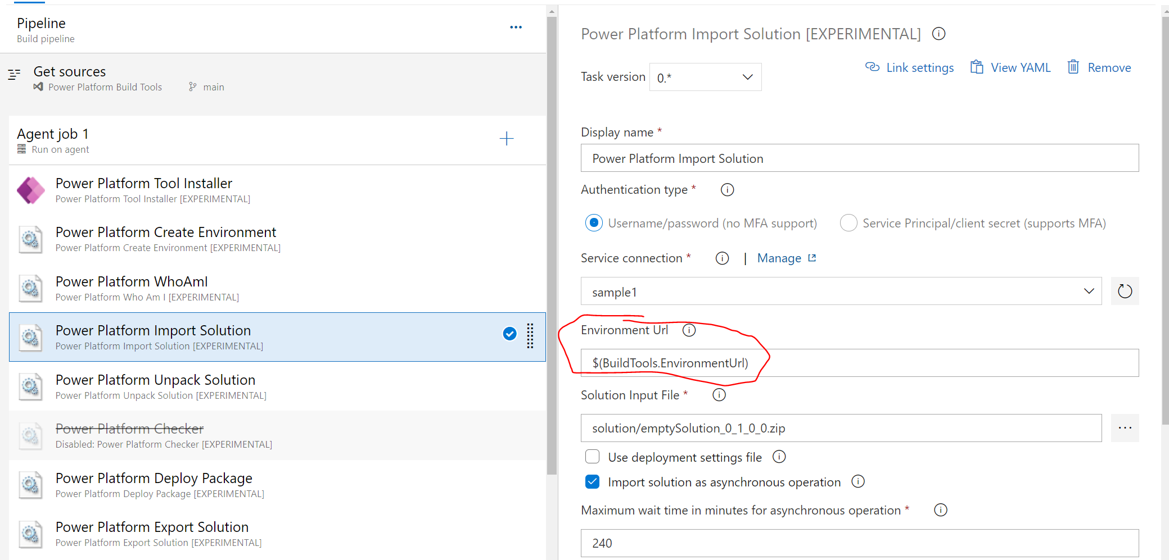Open the Solution Input File browse menu
Image resolution: width=1169 pixels, height=560 pixels.
(x=1125, y=428)
